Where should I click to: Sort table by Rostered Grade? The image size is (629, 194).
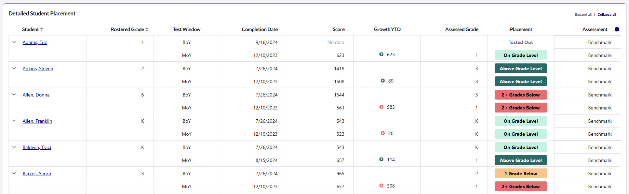147,30
